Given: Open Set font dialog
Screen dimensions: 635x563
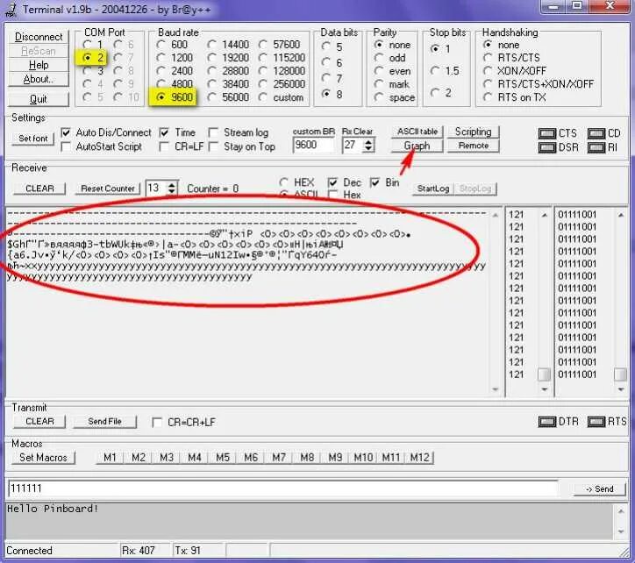Looking at the screenshot, I should 33,139.
